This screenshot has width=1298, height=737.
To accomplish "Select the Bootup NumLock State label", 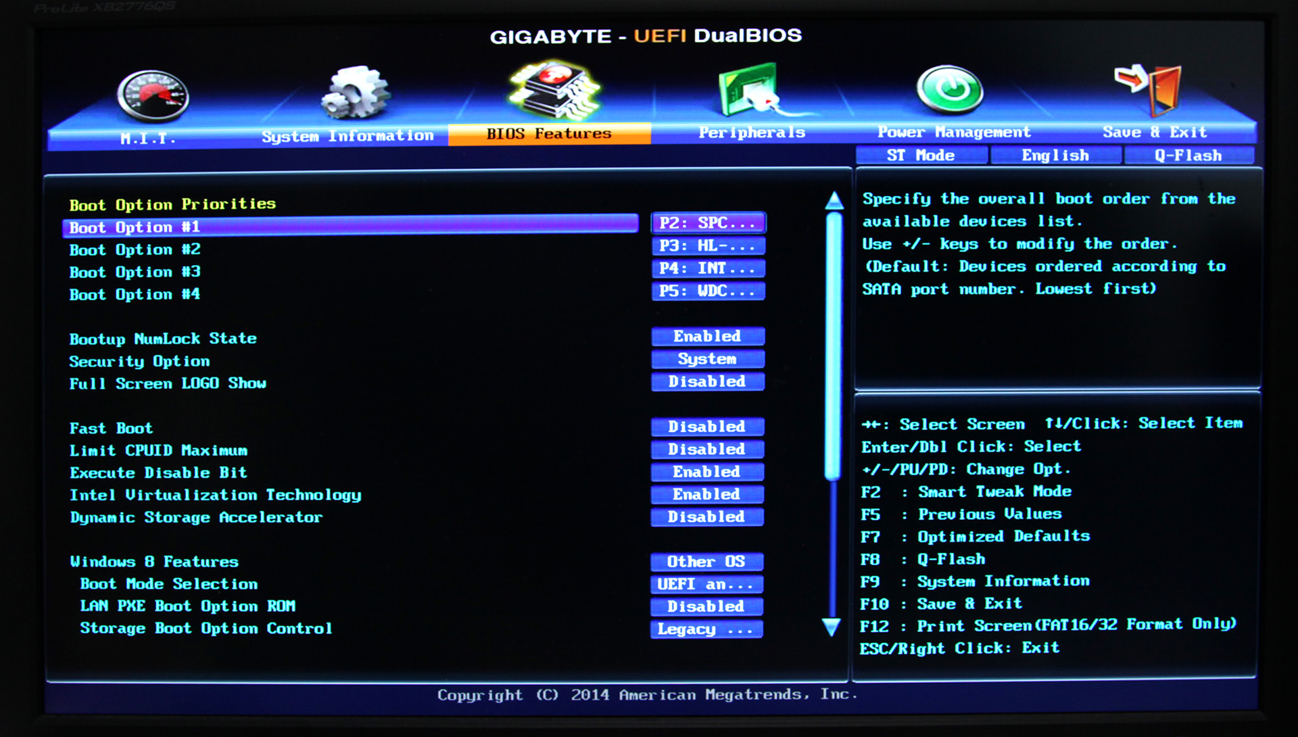I will pos(163,338).
